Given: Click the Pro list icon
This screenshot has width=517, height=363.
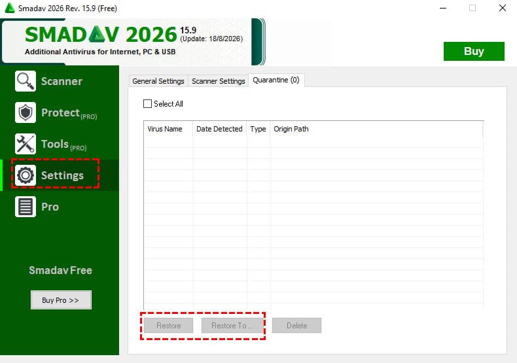Looking at the screenshot, I should (26, 207).
